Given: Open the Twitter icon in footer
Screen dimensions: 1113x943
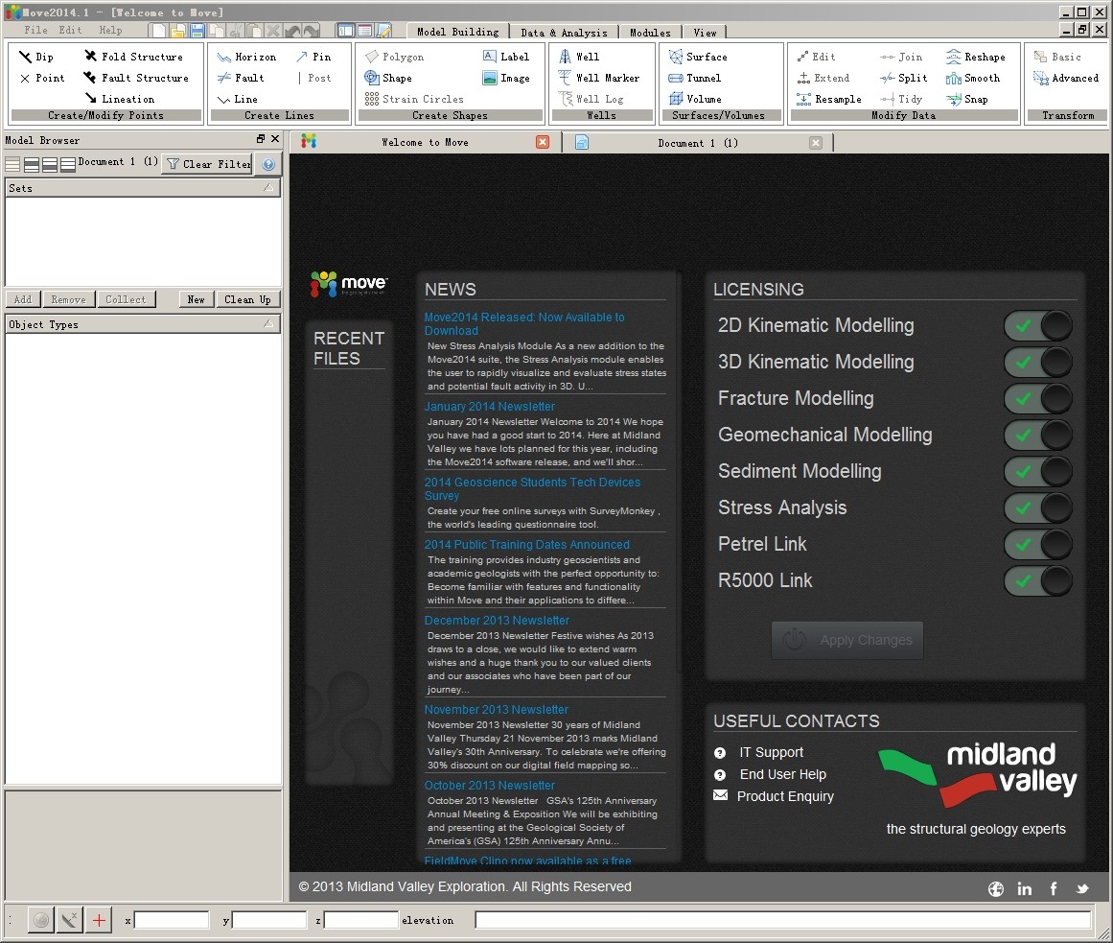Looking at the screenshot, I should [x=1082, y=888].
